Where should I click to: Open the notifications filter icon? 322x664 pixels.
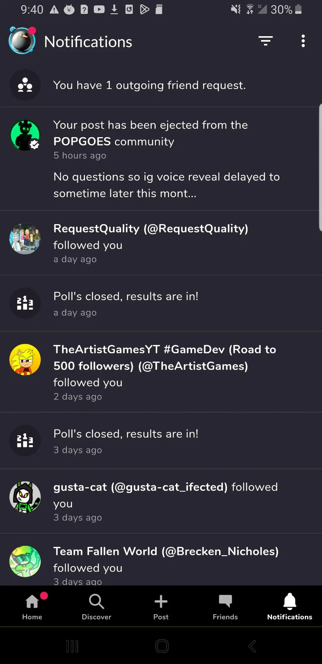pos(265,41)
